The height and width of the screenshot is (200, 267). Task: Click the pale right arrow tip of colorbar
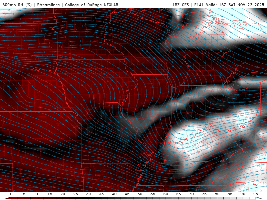(x=259, y=198)
